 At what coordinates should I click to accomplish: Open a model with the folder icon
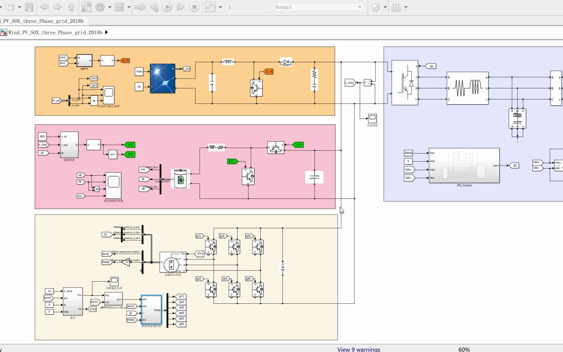10,7
